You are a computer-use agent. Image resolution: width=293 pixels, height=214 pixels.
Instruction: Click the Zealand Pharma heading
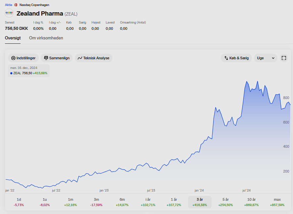[x=40, y=14]
